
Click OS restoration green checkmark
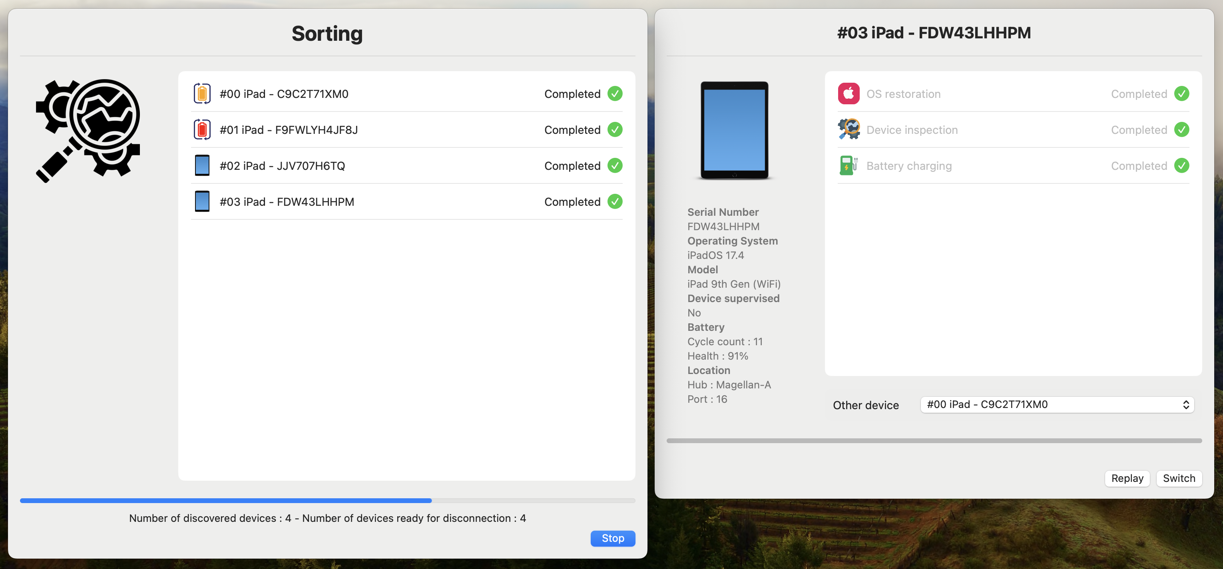pos(1181,94)
